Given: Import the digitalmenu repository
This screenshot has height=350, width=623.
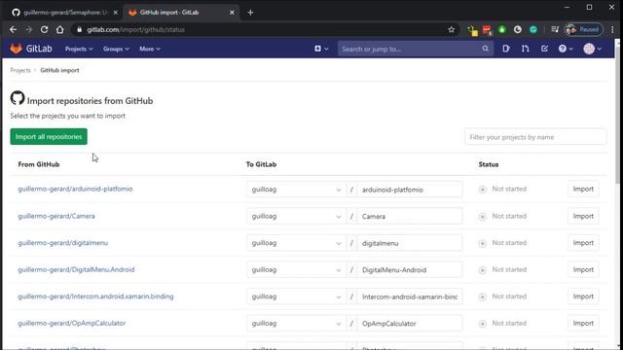Looking at the screenshot, I should coord(583,242).
